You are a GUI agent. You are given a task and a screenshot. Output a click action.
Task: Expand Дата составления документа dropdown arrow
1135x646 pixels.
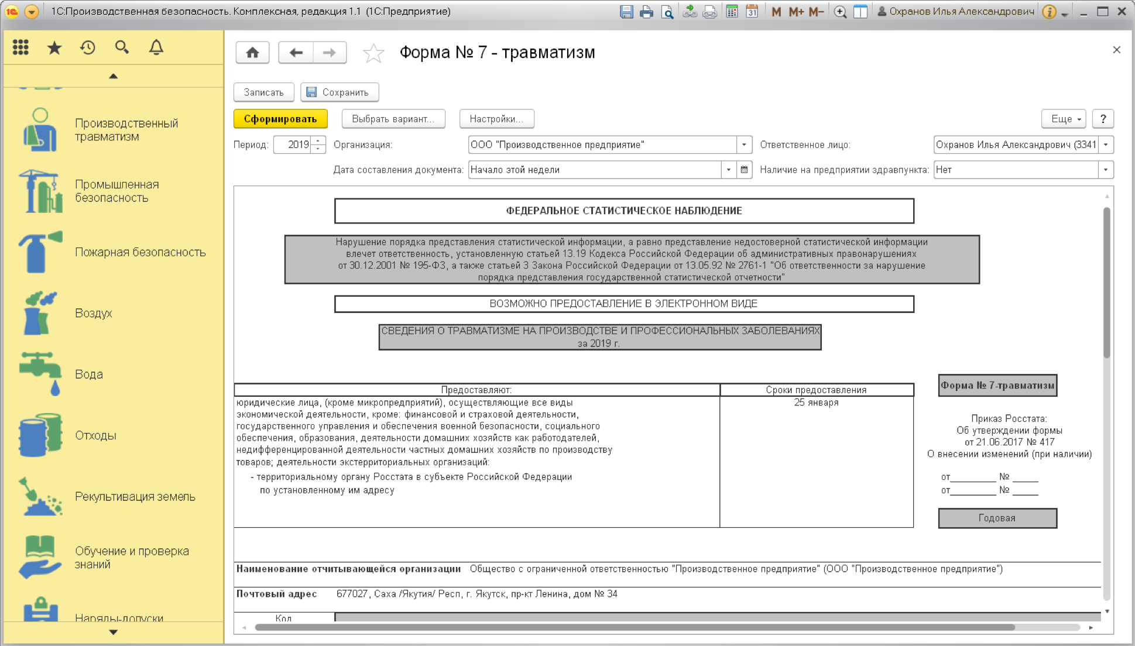729,170
